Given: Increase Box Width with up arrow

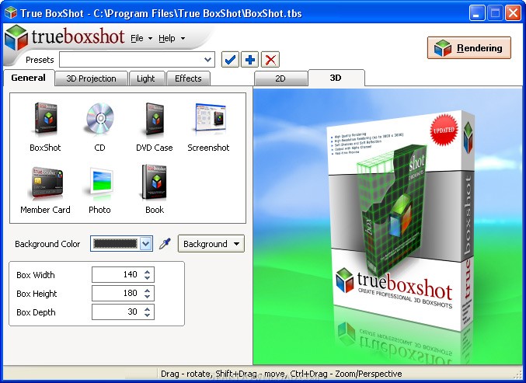Looking at the screenshot, I should click(x=148, y=272).
